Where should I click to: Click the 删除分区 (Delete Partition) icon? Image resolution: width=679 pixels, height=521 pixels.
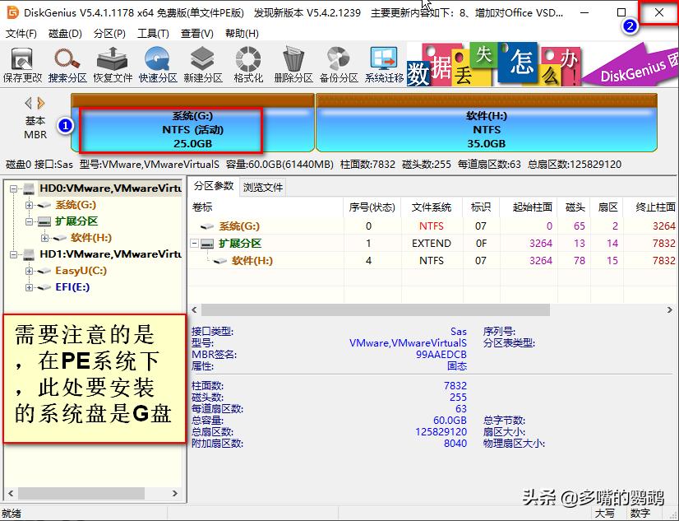tap(293, 63)
